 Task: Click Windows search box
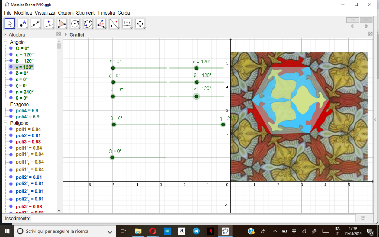pyautogui.click(x=65, y=231)
